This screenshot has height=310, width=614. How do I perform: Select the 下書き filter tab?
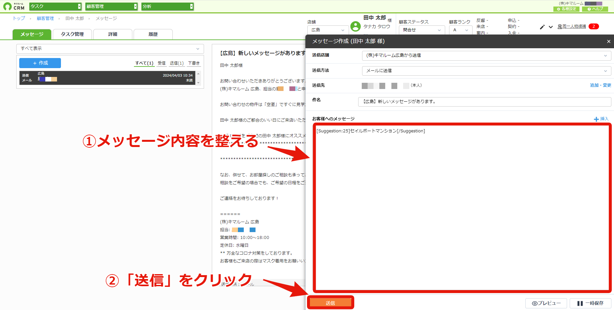tap(194, 63)
